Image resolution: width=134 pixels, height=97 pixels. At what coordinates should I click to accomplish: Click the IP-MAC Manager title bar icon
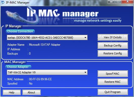[3, 2]
